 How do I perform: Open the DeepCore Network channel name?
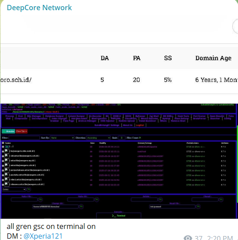39,8
